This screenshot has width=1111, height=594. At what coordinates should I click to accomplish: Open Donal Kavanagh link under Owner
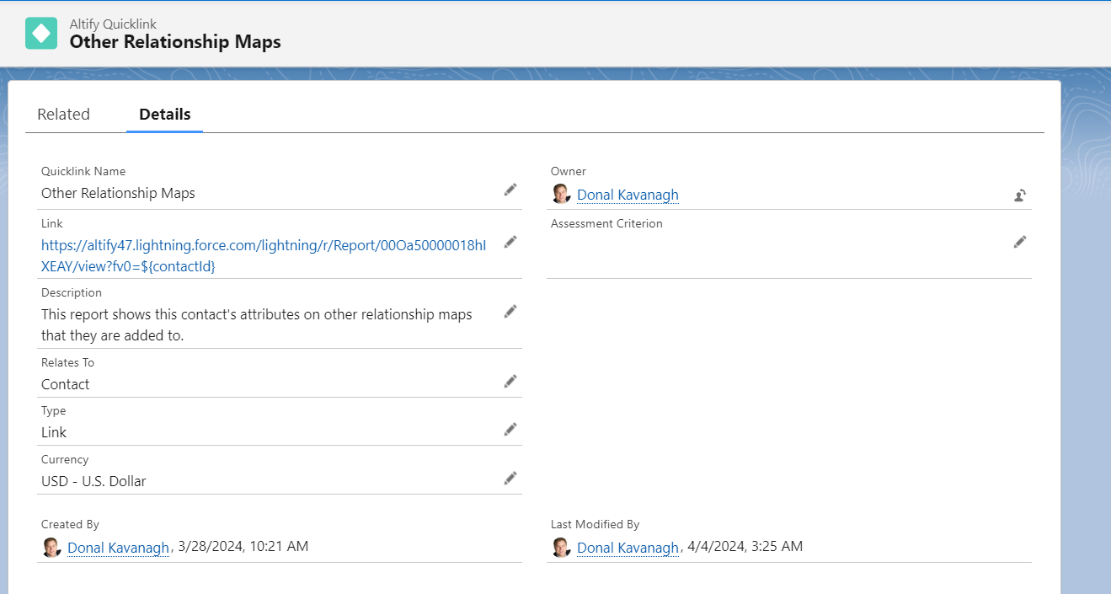coord(628,195)
